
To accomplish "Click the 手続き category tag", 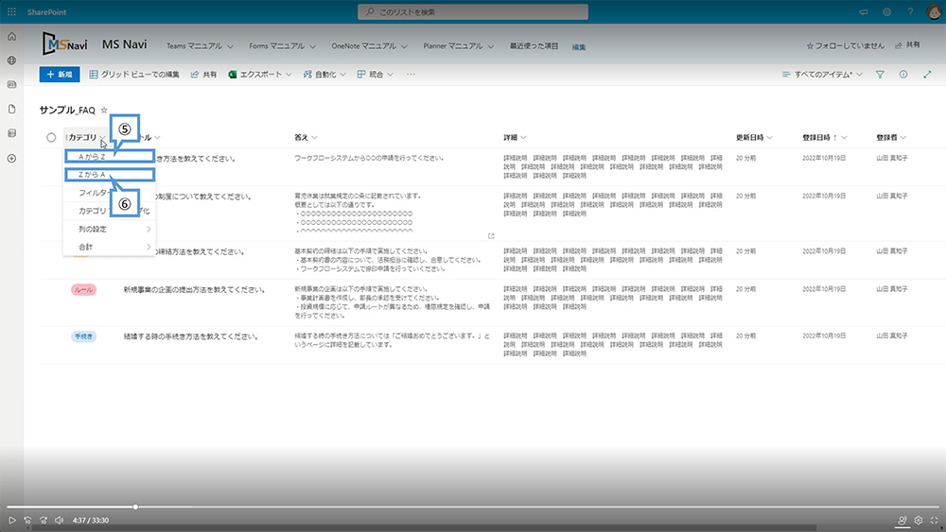I will [x=83, y=336].
